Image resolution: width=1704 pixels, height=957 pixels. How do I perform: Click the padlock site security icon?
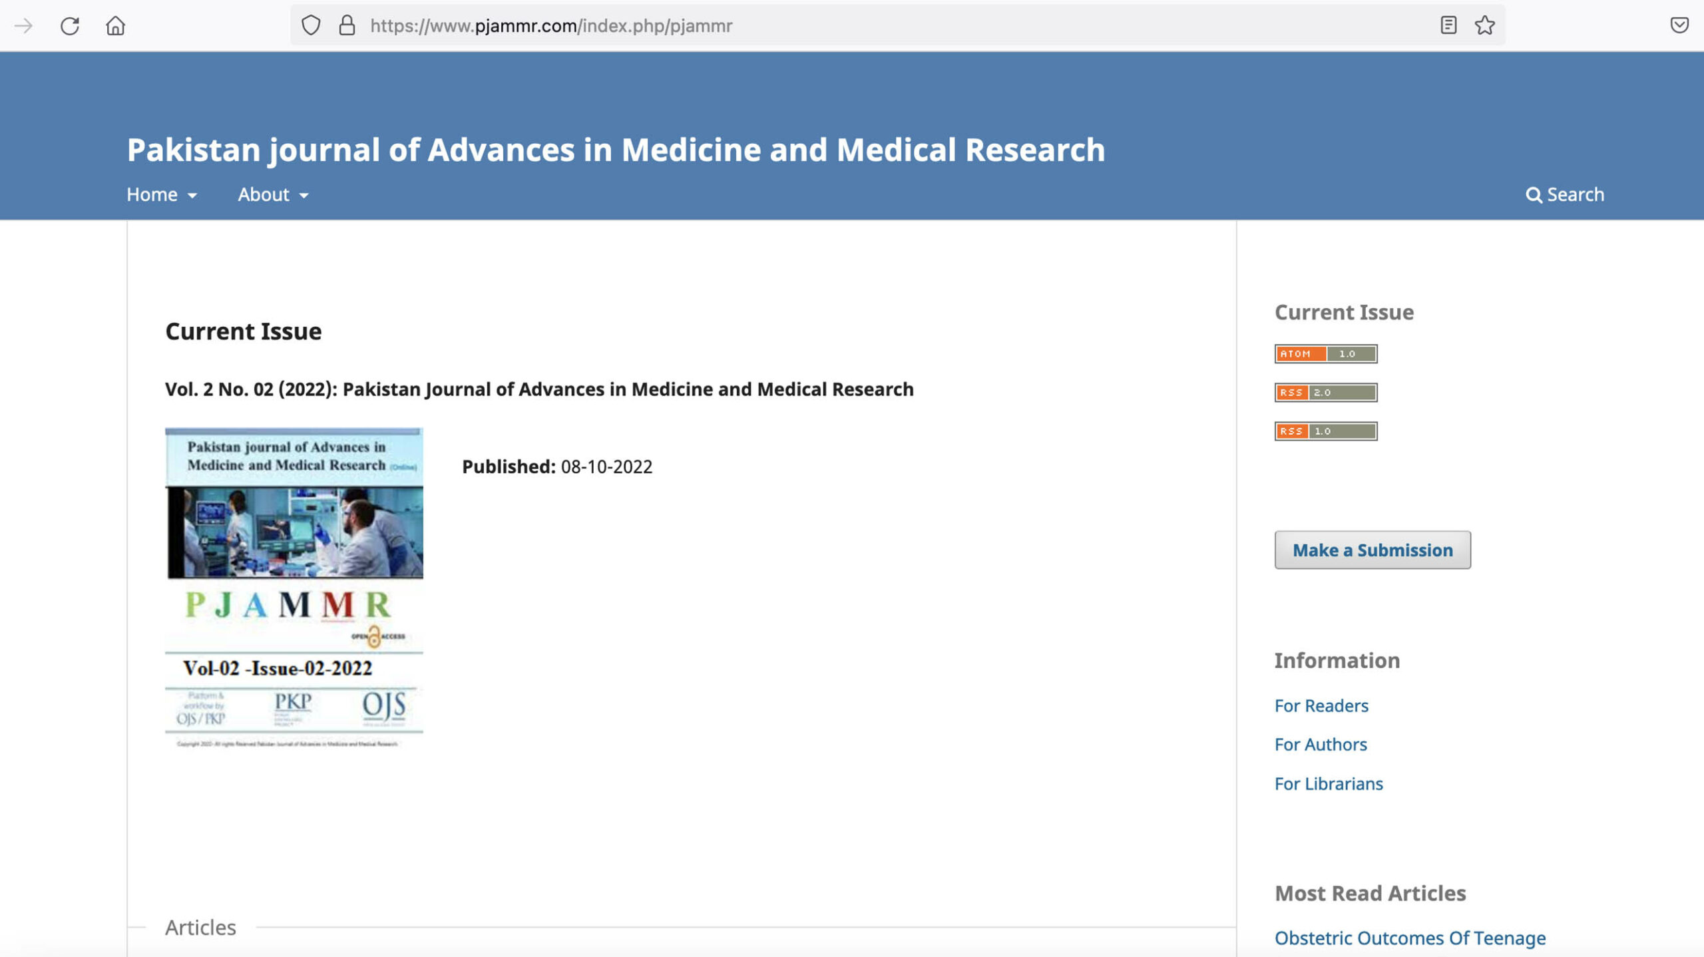tap(347, 26)
